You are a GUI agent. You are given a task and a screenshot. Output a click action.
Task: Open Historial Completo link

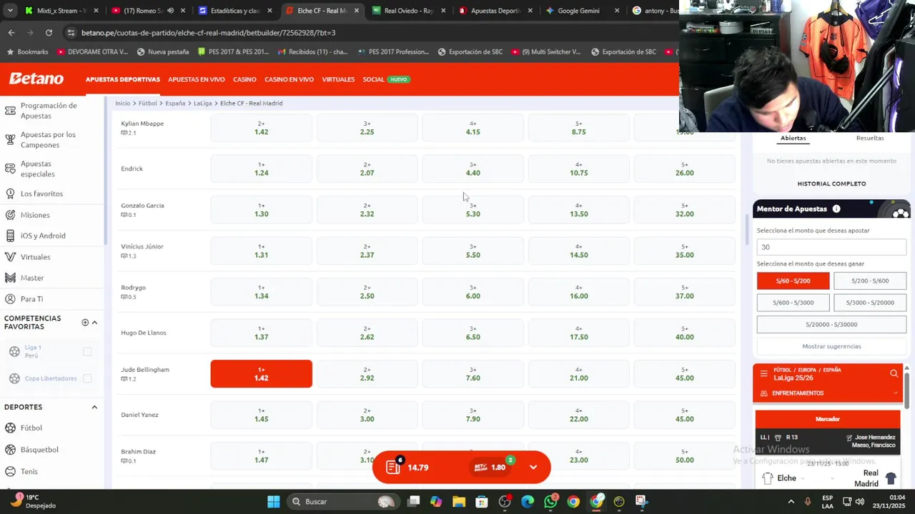click(831, 183)
